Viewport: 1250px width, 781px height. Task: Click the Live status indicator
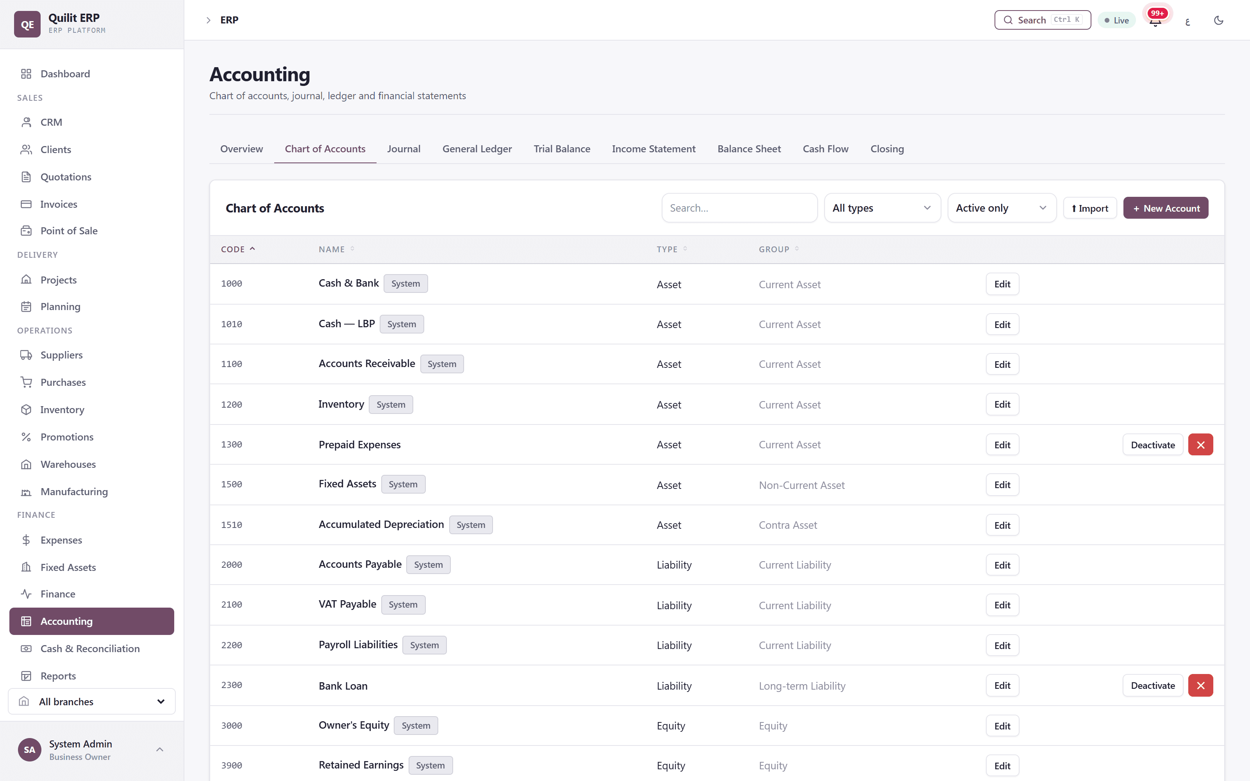pos(1116,20)
